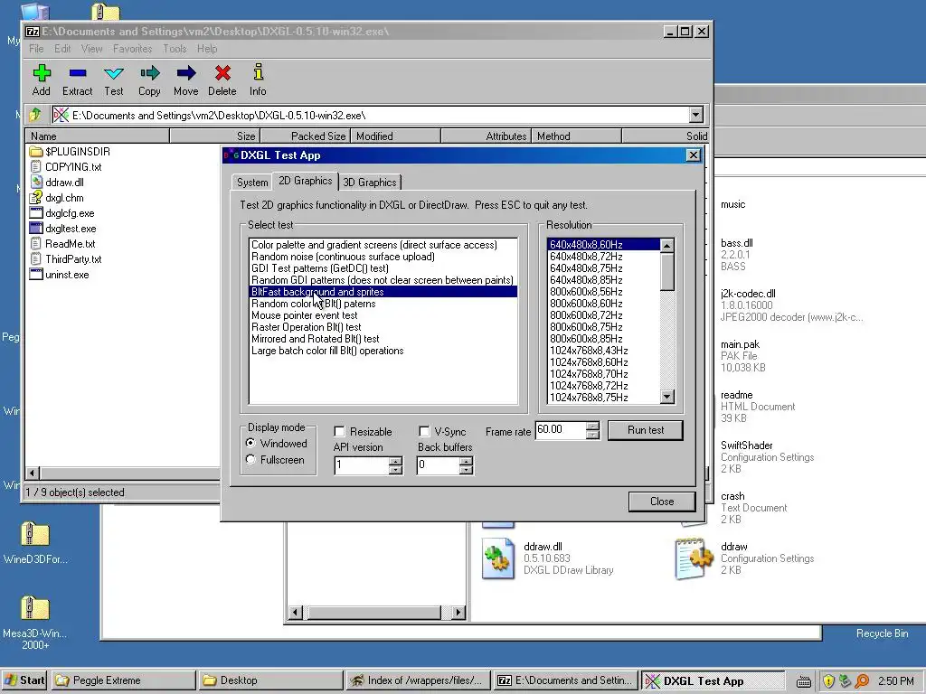Click the up-folder icon beside the address bar

coord(35,115)
